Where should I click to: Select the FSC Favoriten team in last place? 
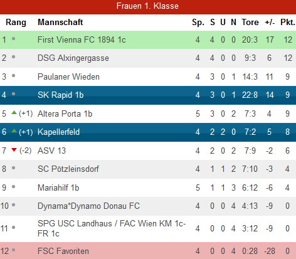[x=63, y=251]
